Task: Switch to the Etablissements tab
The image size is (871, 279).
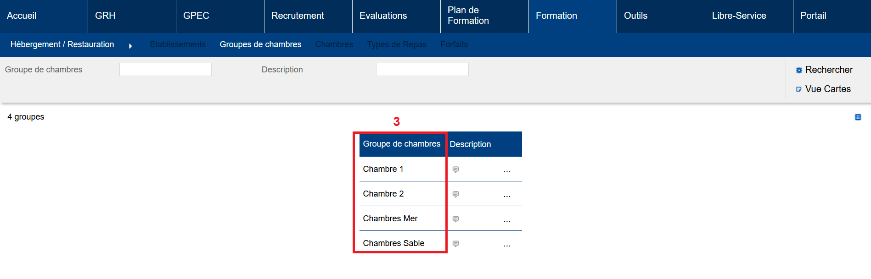Action: [x=178, y=44]
